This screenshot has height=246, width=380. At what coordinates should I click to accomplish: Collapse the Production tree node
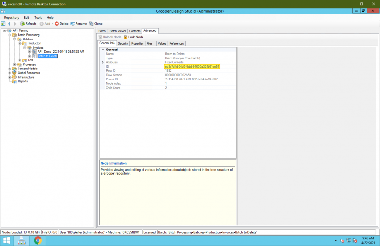19,43
